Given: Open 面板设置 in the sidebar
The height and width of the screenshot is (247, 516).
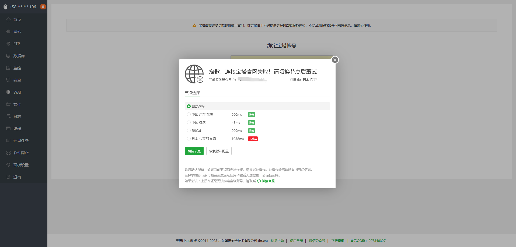Looking at the screenshot, I should [21, 165].
